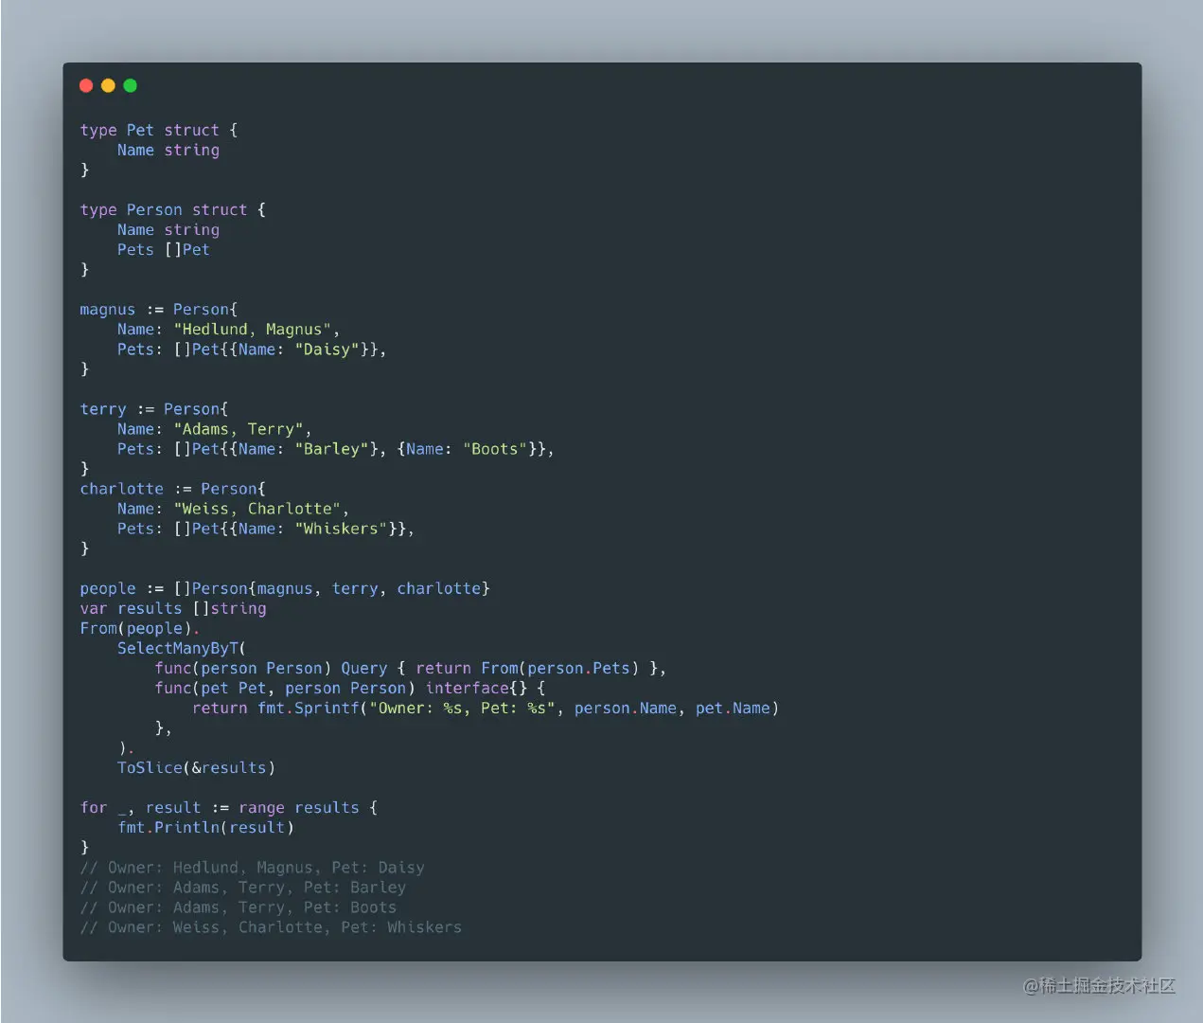Click the comment 'Owner: Adams, Terry, Pet: Boots'
This screenshot has width=1203, height=1023.
pyautogui.click(x=239, y=906)
